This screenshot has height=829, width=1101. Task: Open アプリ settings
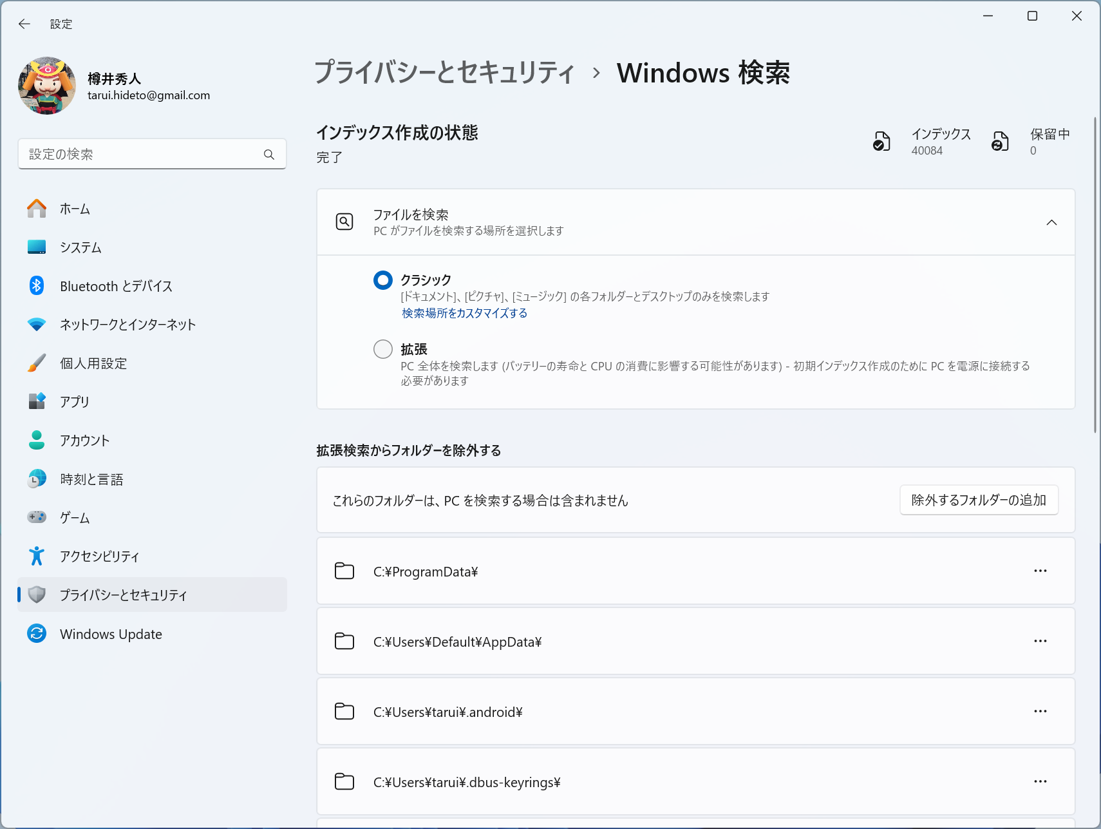pyautogui.click(x=75, y=401)
